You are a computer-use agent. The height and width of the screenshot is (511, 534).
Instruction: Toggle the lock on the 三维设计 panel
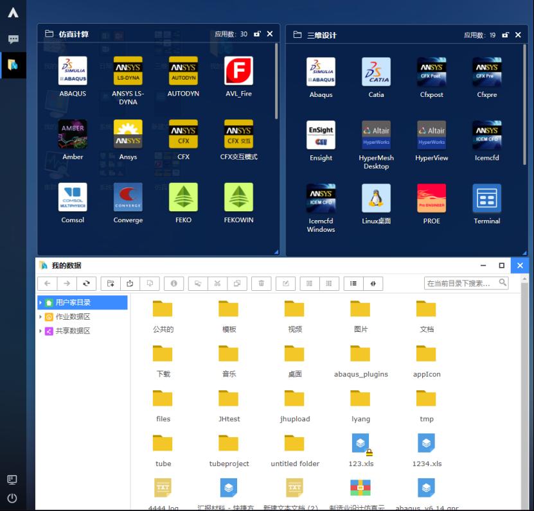coord(505,35)
